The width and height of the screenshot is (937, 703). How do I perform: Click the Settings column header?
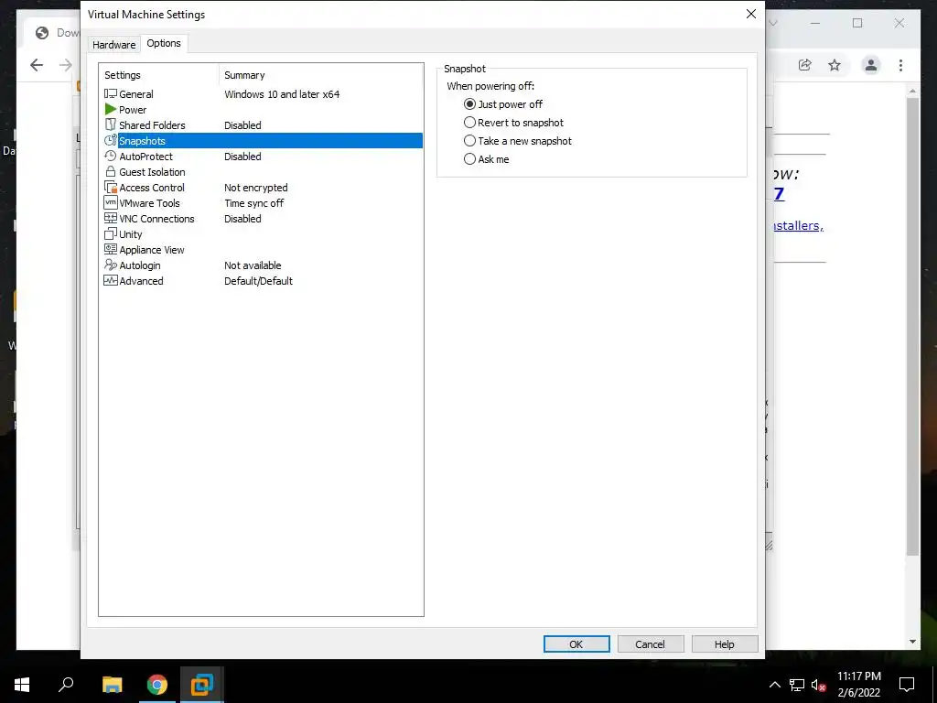(x=159, y=75)
